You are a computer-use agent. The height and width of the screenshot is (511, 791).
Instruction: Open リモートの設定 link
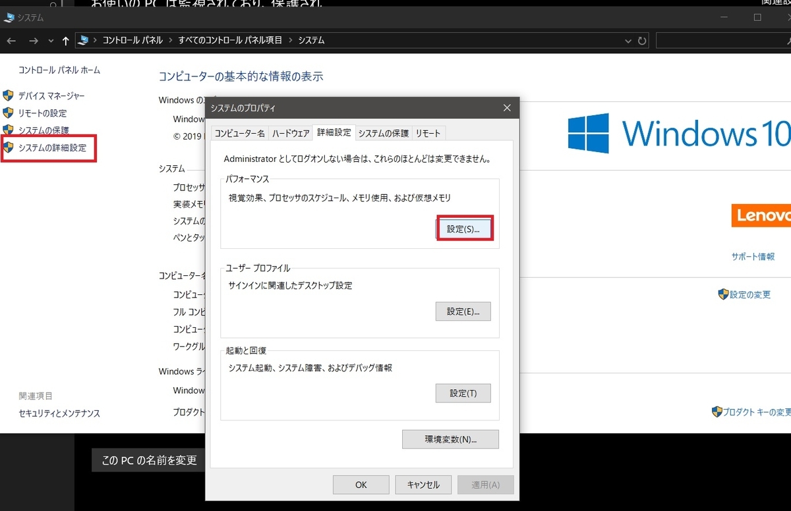click(x=42, y=113)
